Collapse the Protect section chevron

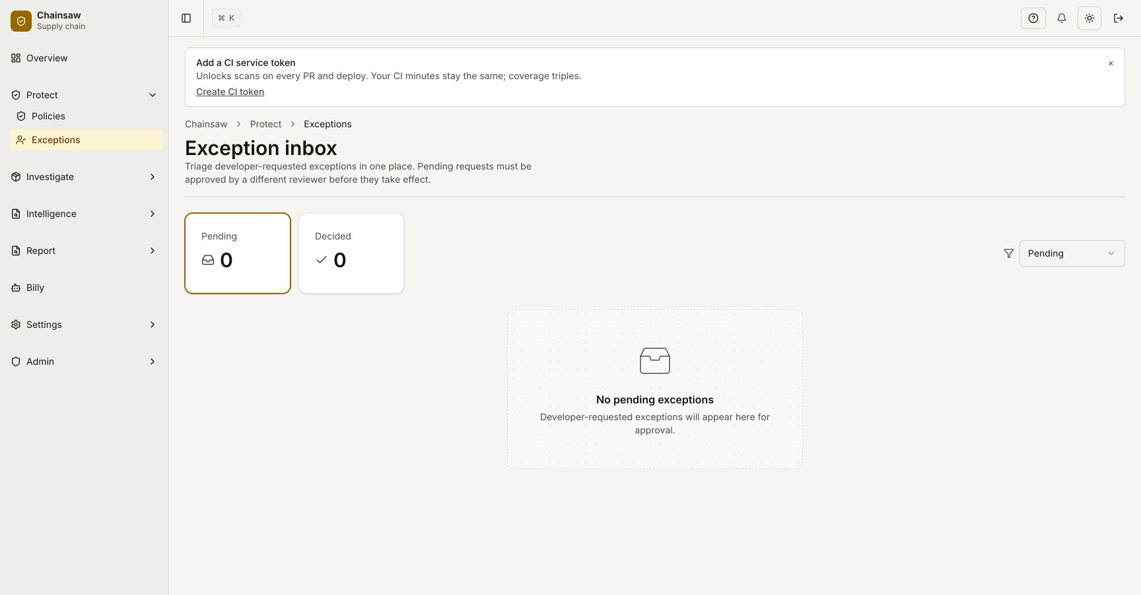pyautogui.click(x=153, y=95)
